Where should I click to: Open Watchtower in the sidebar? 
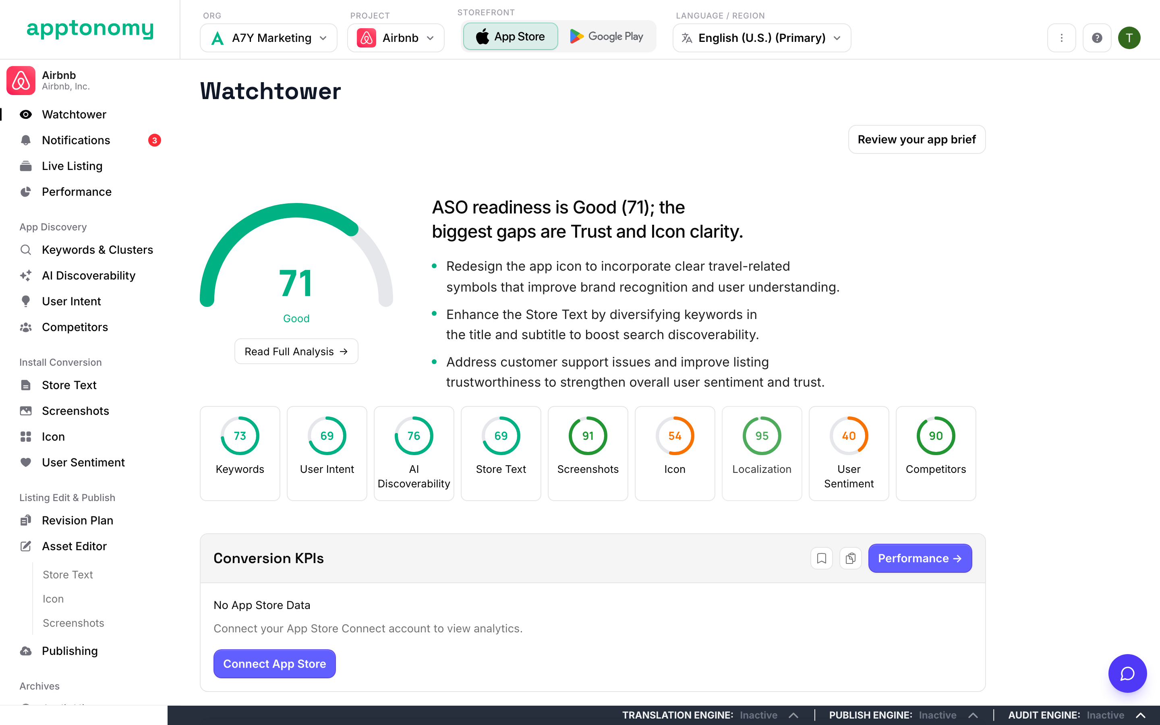point(74,115)
